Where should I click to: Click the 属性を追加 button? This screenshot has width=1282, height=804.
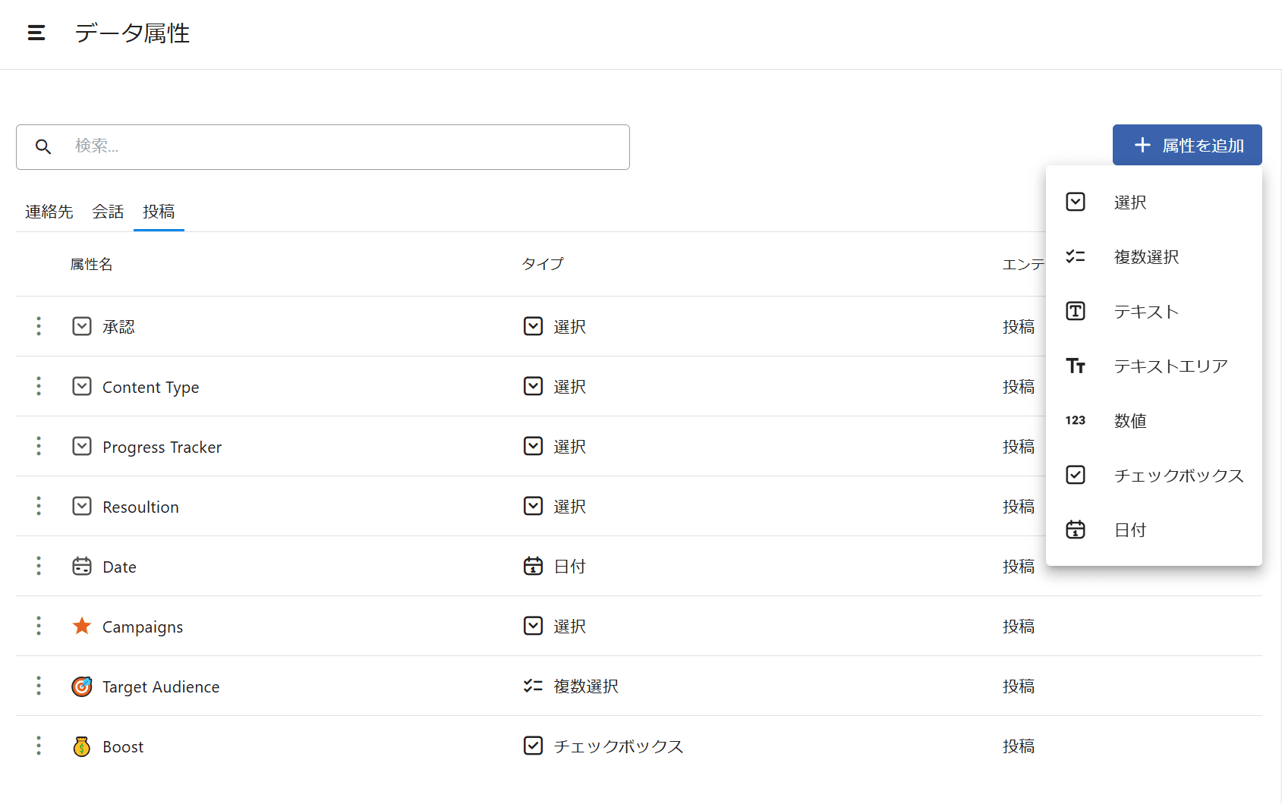click(1187, 145)
